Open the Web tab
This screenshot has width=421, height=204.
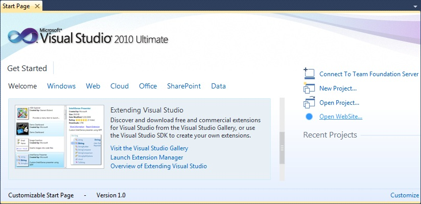pos(93,86)
